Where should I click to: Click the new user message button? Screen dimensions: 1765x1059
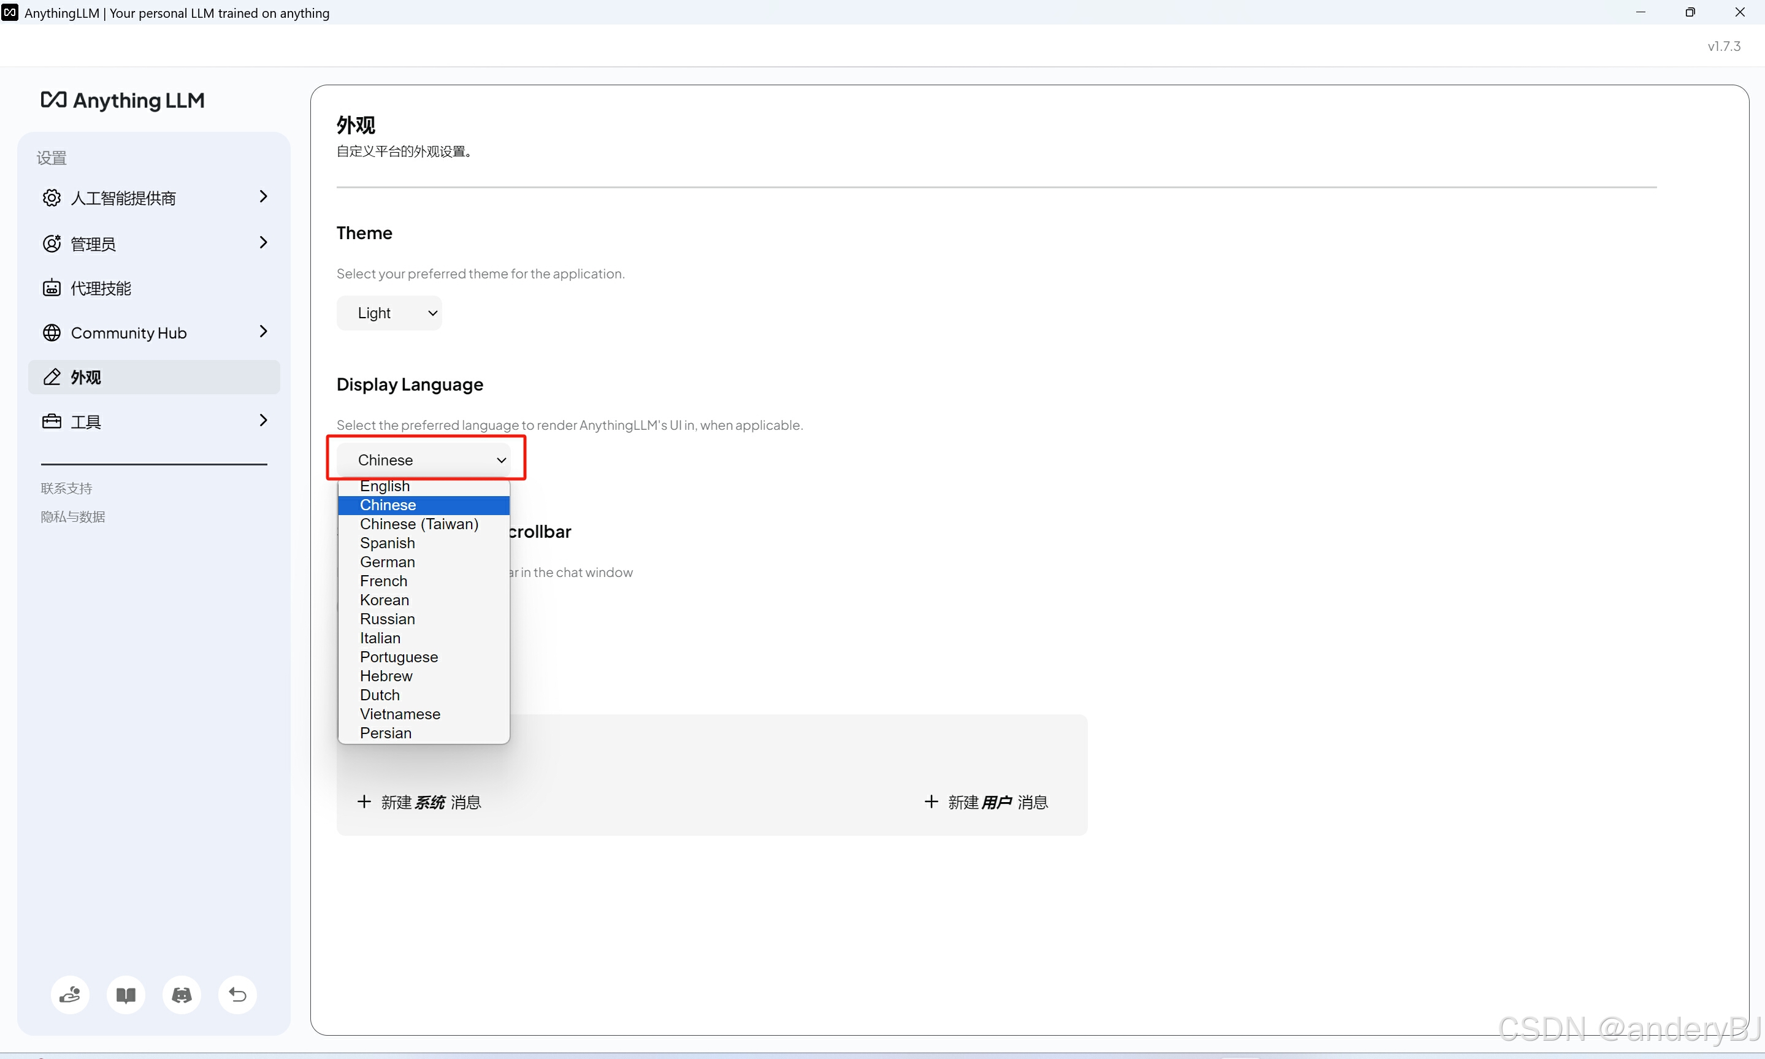pyautogui.click(x=986, y=802)
